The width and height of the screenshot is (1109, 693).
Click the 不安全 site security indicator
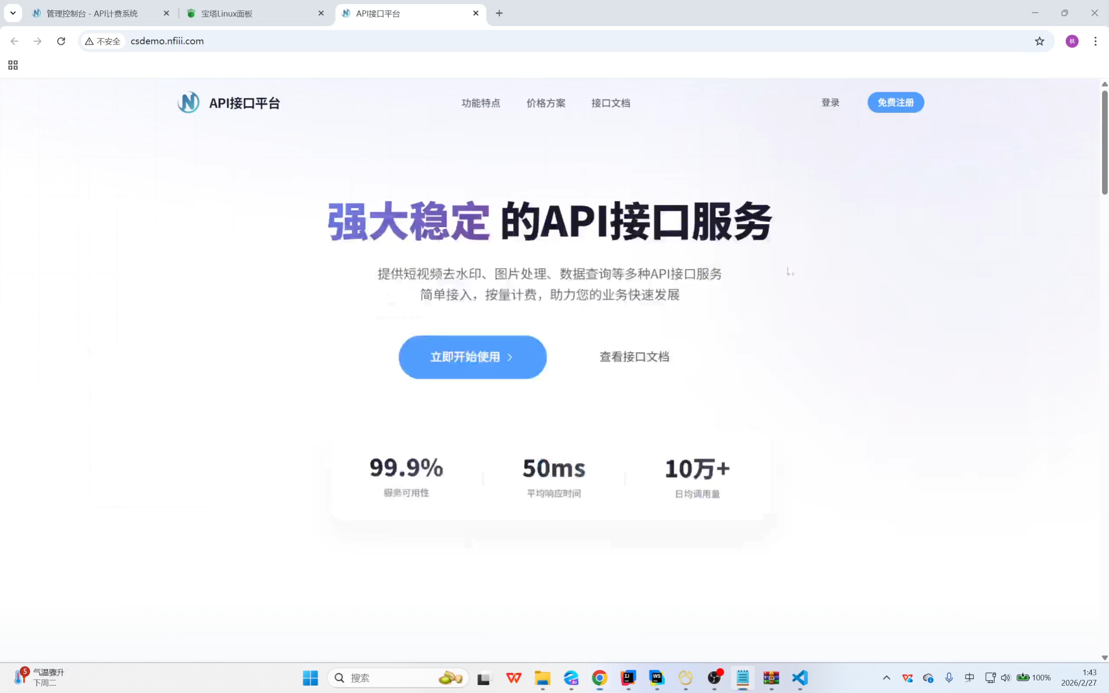(103, 41)
